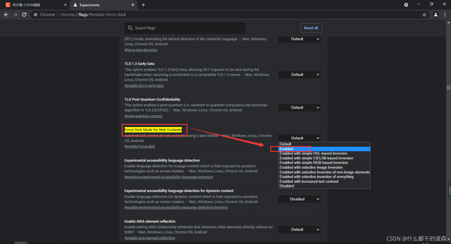Close the Experiments tab
Viewport: 451px width, 244px height.
[133, 5]
